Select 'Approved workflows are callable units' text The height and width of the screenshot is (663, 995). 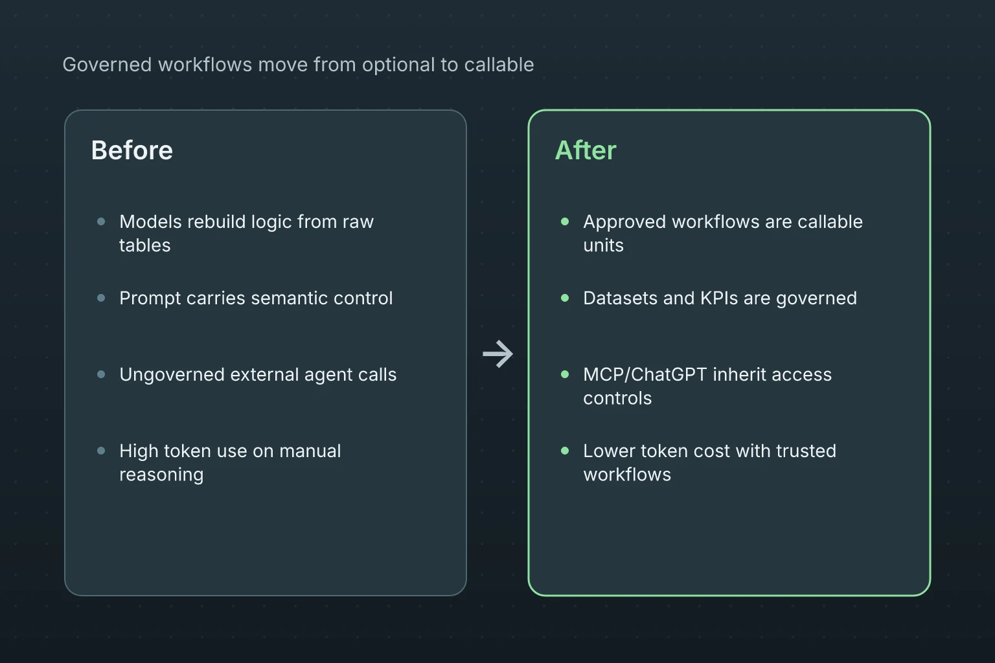(723, 233)
